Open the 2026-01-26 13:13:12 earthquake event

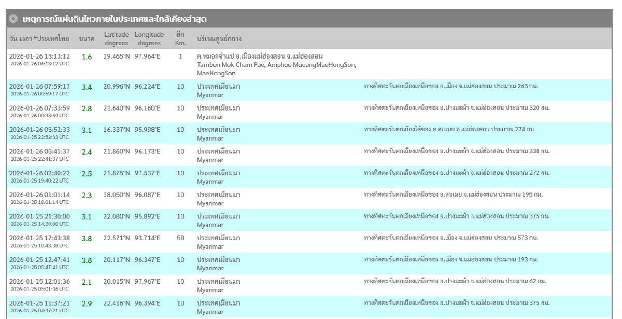click(39, 56)
